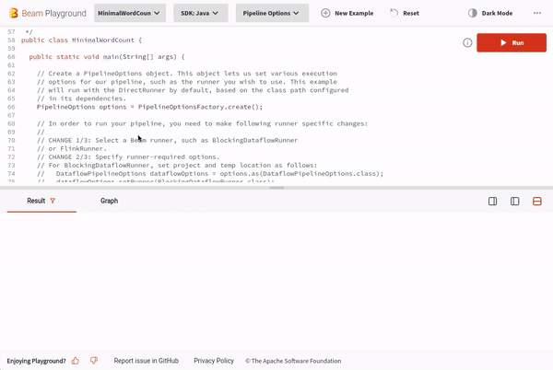Run the pipeline
Screen dimensions: 553x370
[x=511, y=43]
